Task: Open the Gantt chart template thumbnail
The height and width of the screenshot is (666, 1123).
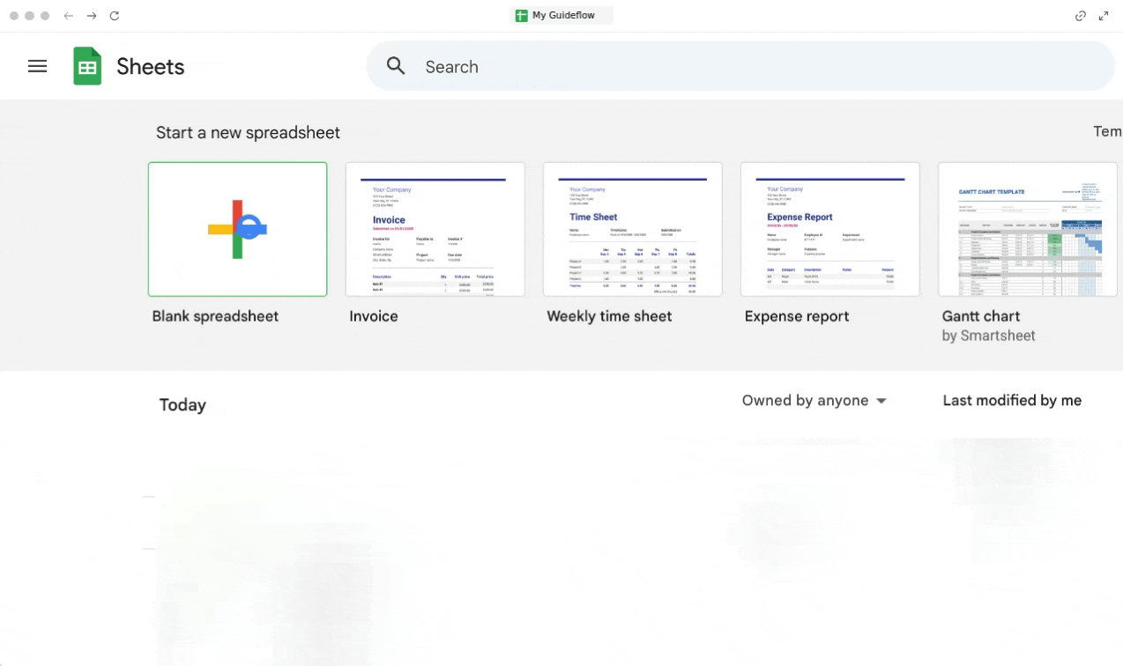Action: [x=1027, y=229]
